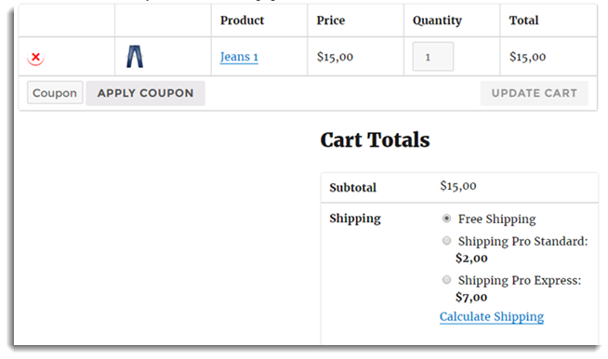
Task: Click the Subtotal amount $15,00
Action: tap(458, 186)
